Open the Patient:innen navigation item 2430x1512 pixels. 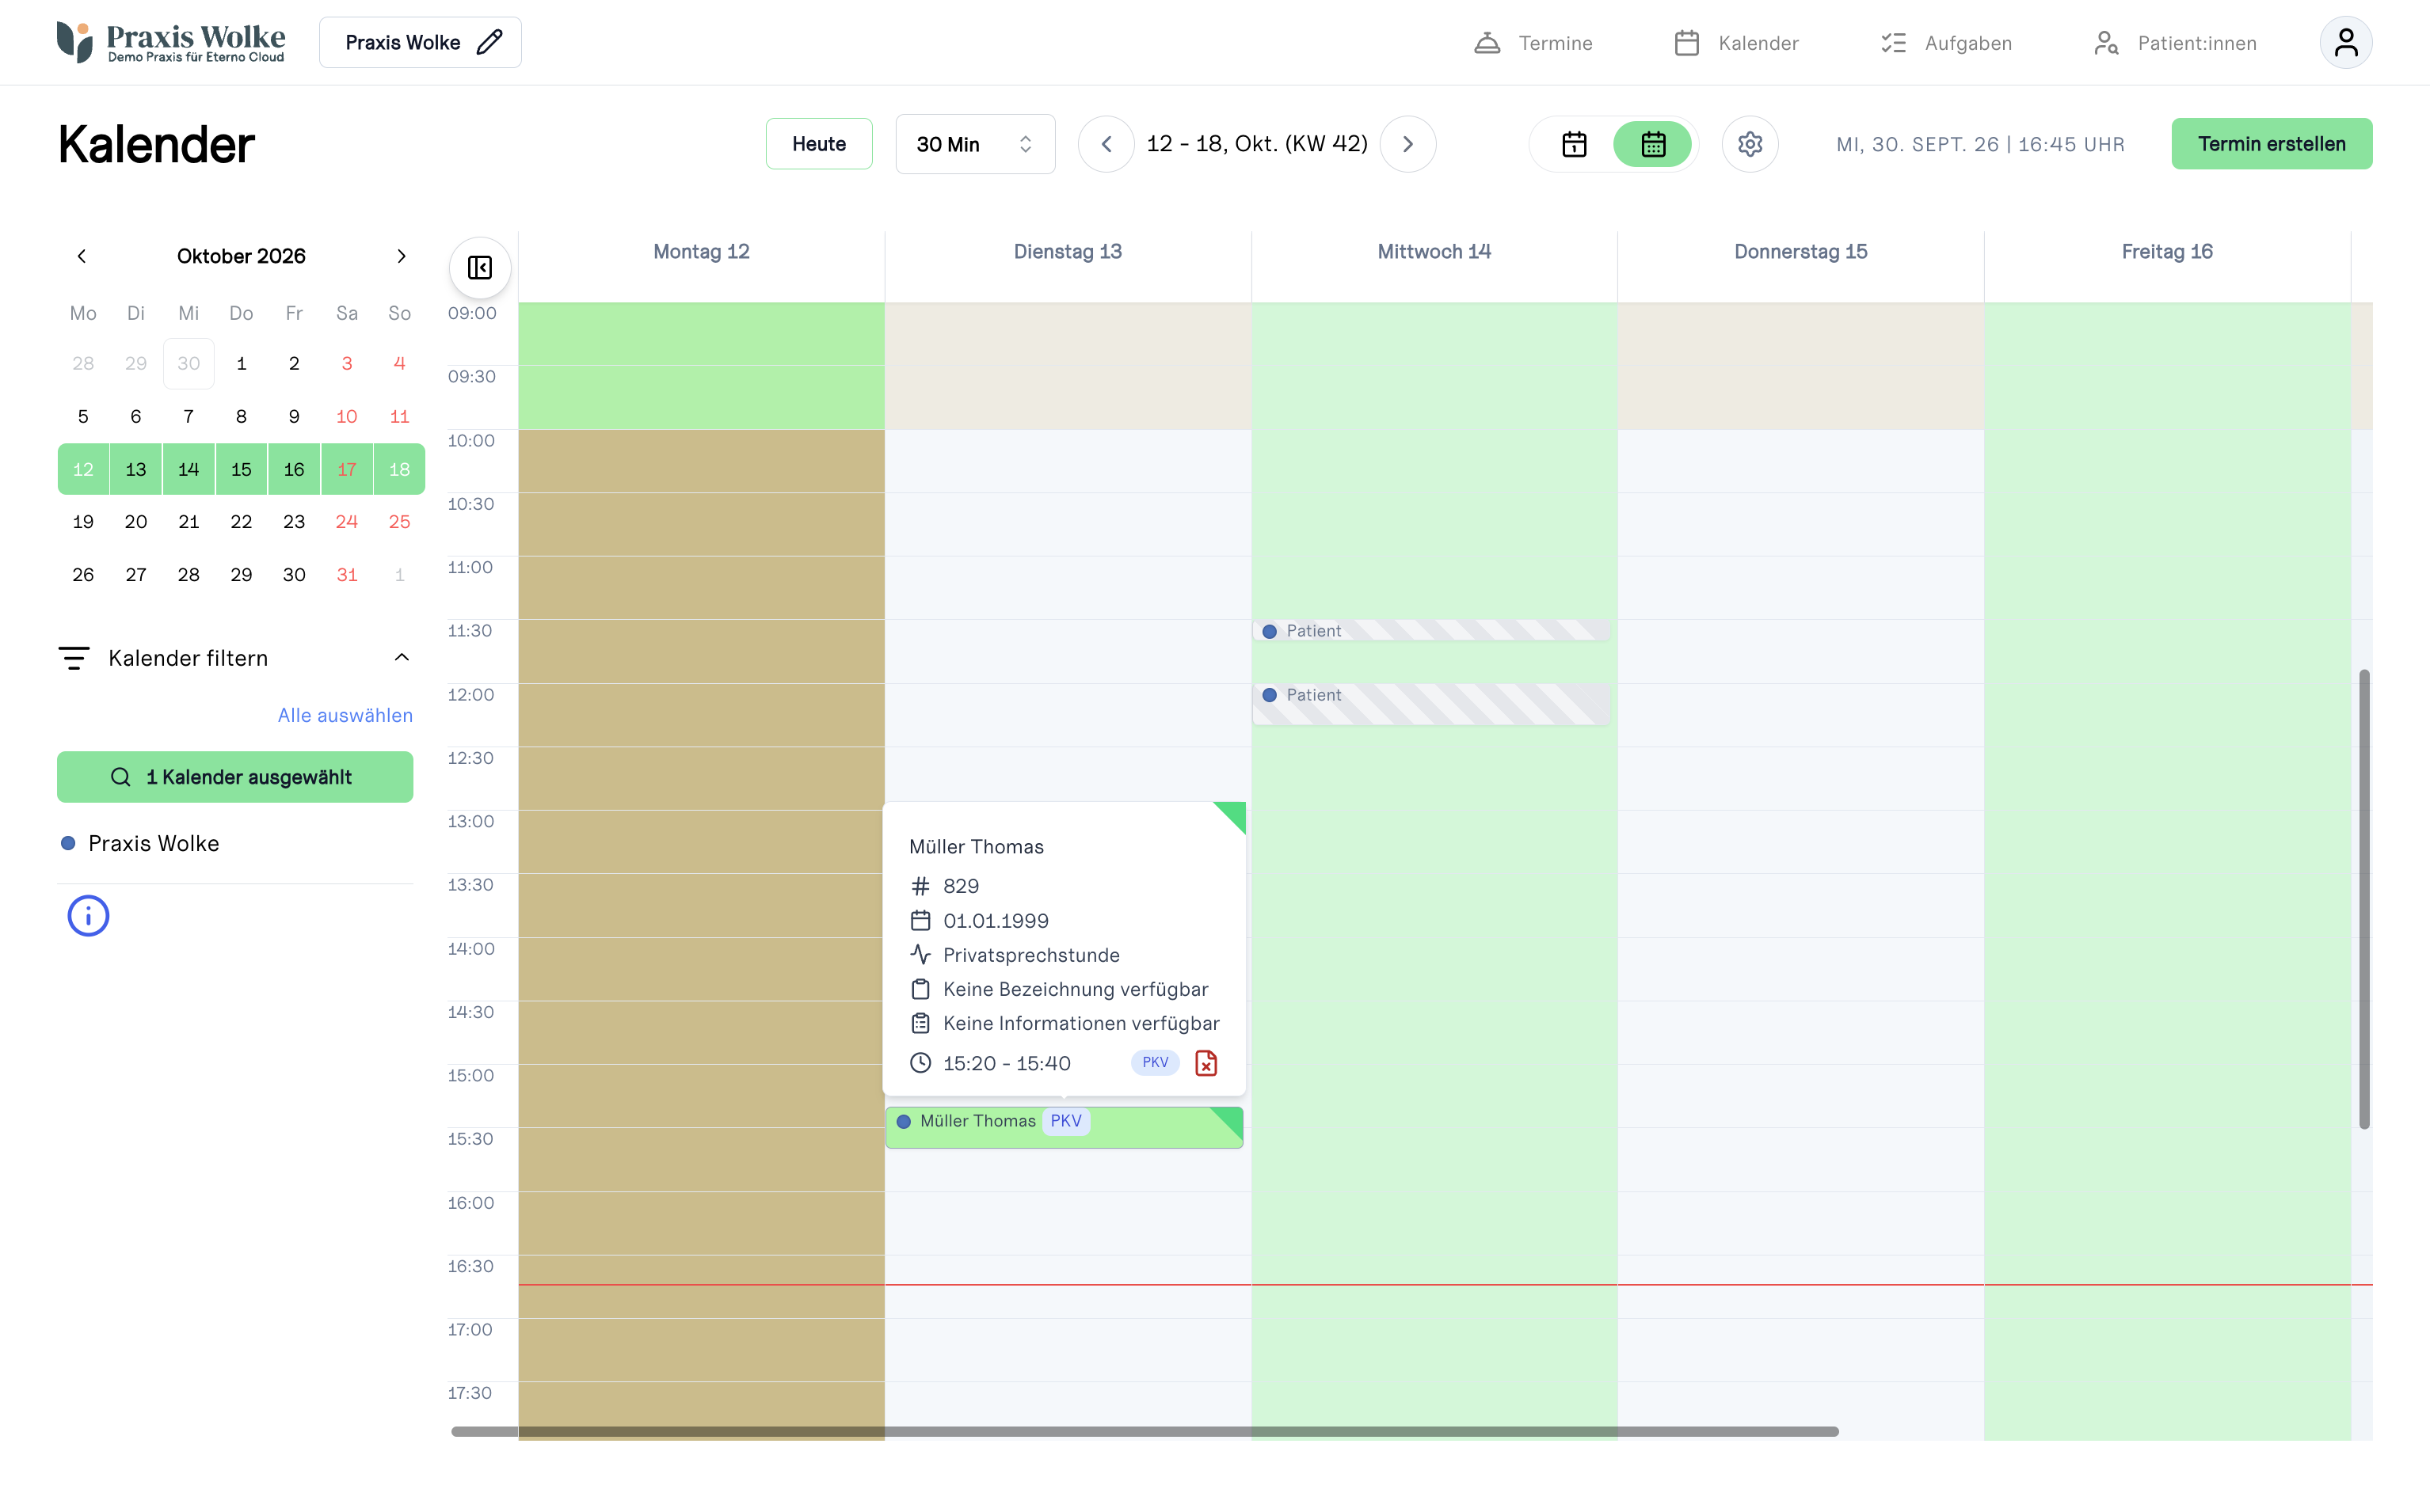(x=2174, y=43)
